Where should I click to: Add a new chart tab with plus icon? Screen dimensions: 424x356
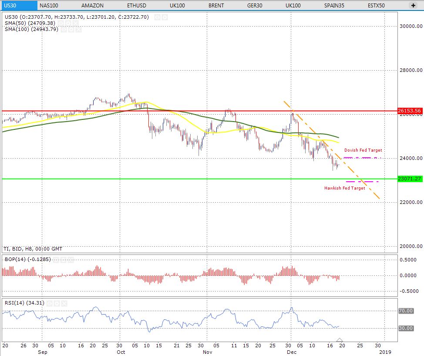point(413,5)
